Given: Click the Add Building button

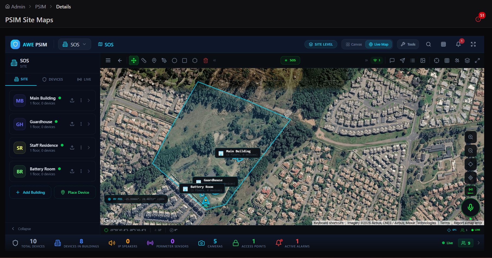Looking at the screenshot, I should pyautogui.click(x=30, y=192).
